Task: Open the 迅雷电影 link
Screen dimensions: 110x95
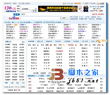Action: click(x=59, y=63)
